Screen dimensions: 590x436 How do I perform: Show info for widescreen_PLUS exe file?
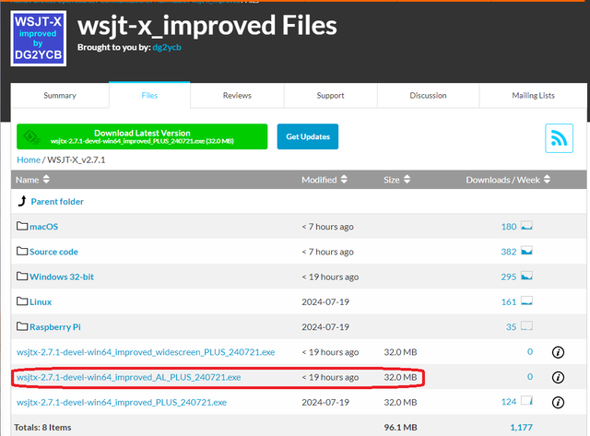(x=558, y=352)
